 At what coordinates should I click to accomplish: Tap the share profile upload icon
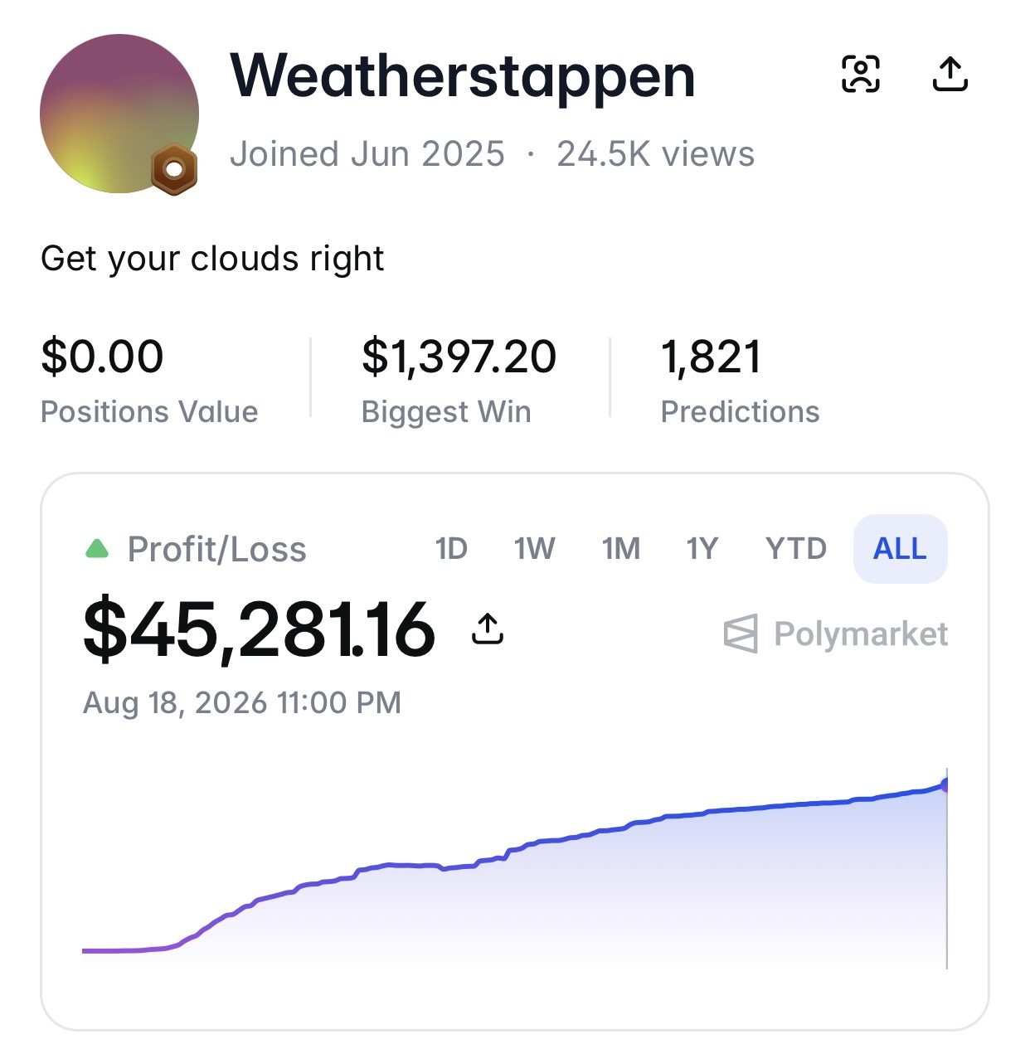(x=950, y=74)
